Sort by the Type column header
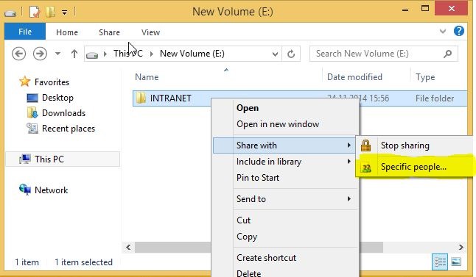Image resolution: width=476 pixels, height=277 pixels. [x=425, y=77]
